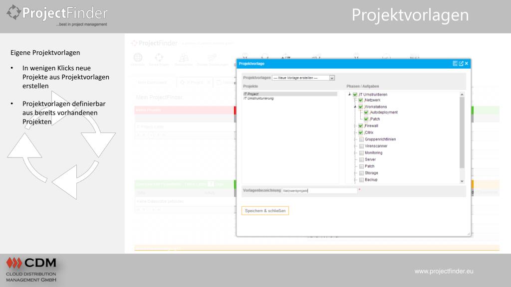Screen dimensions: 511x287
Task: Click the 'Phasen / Aufgaben' column header
Action: click(363, 86)
